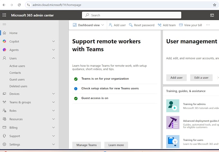Image resolution: width=219 pixels, height=152 pixels.
Task: Open Check setup status for new Teams users
Action: (110, 88)
